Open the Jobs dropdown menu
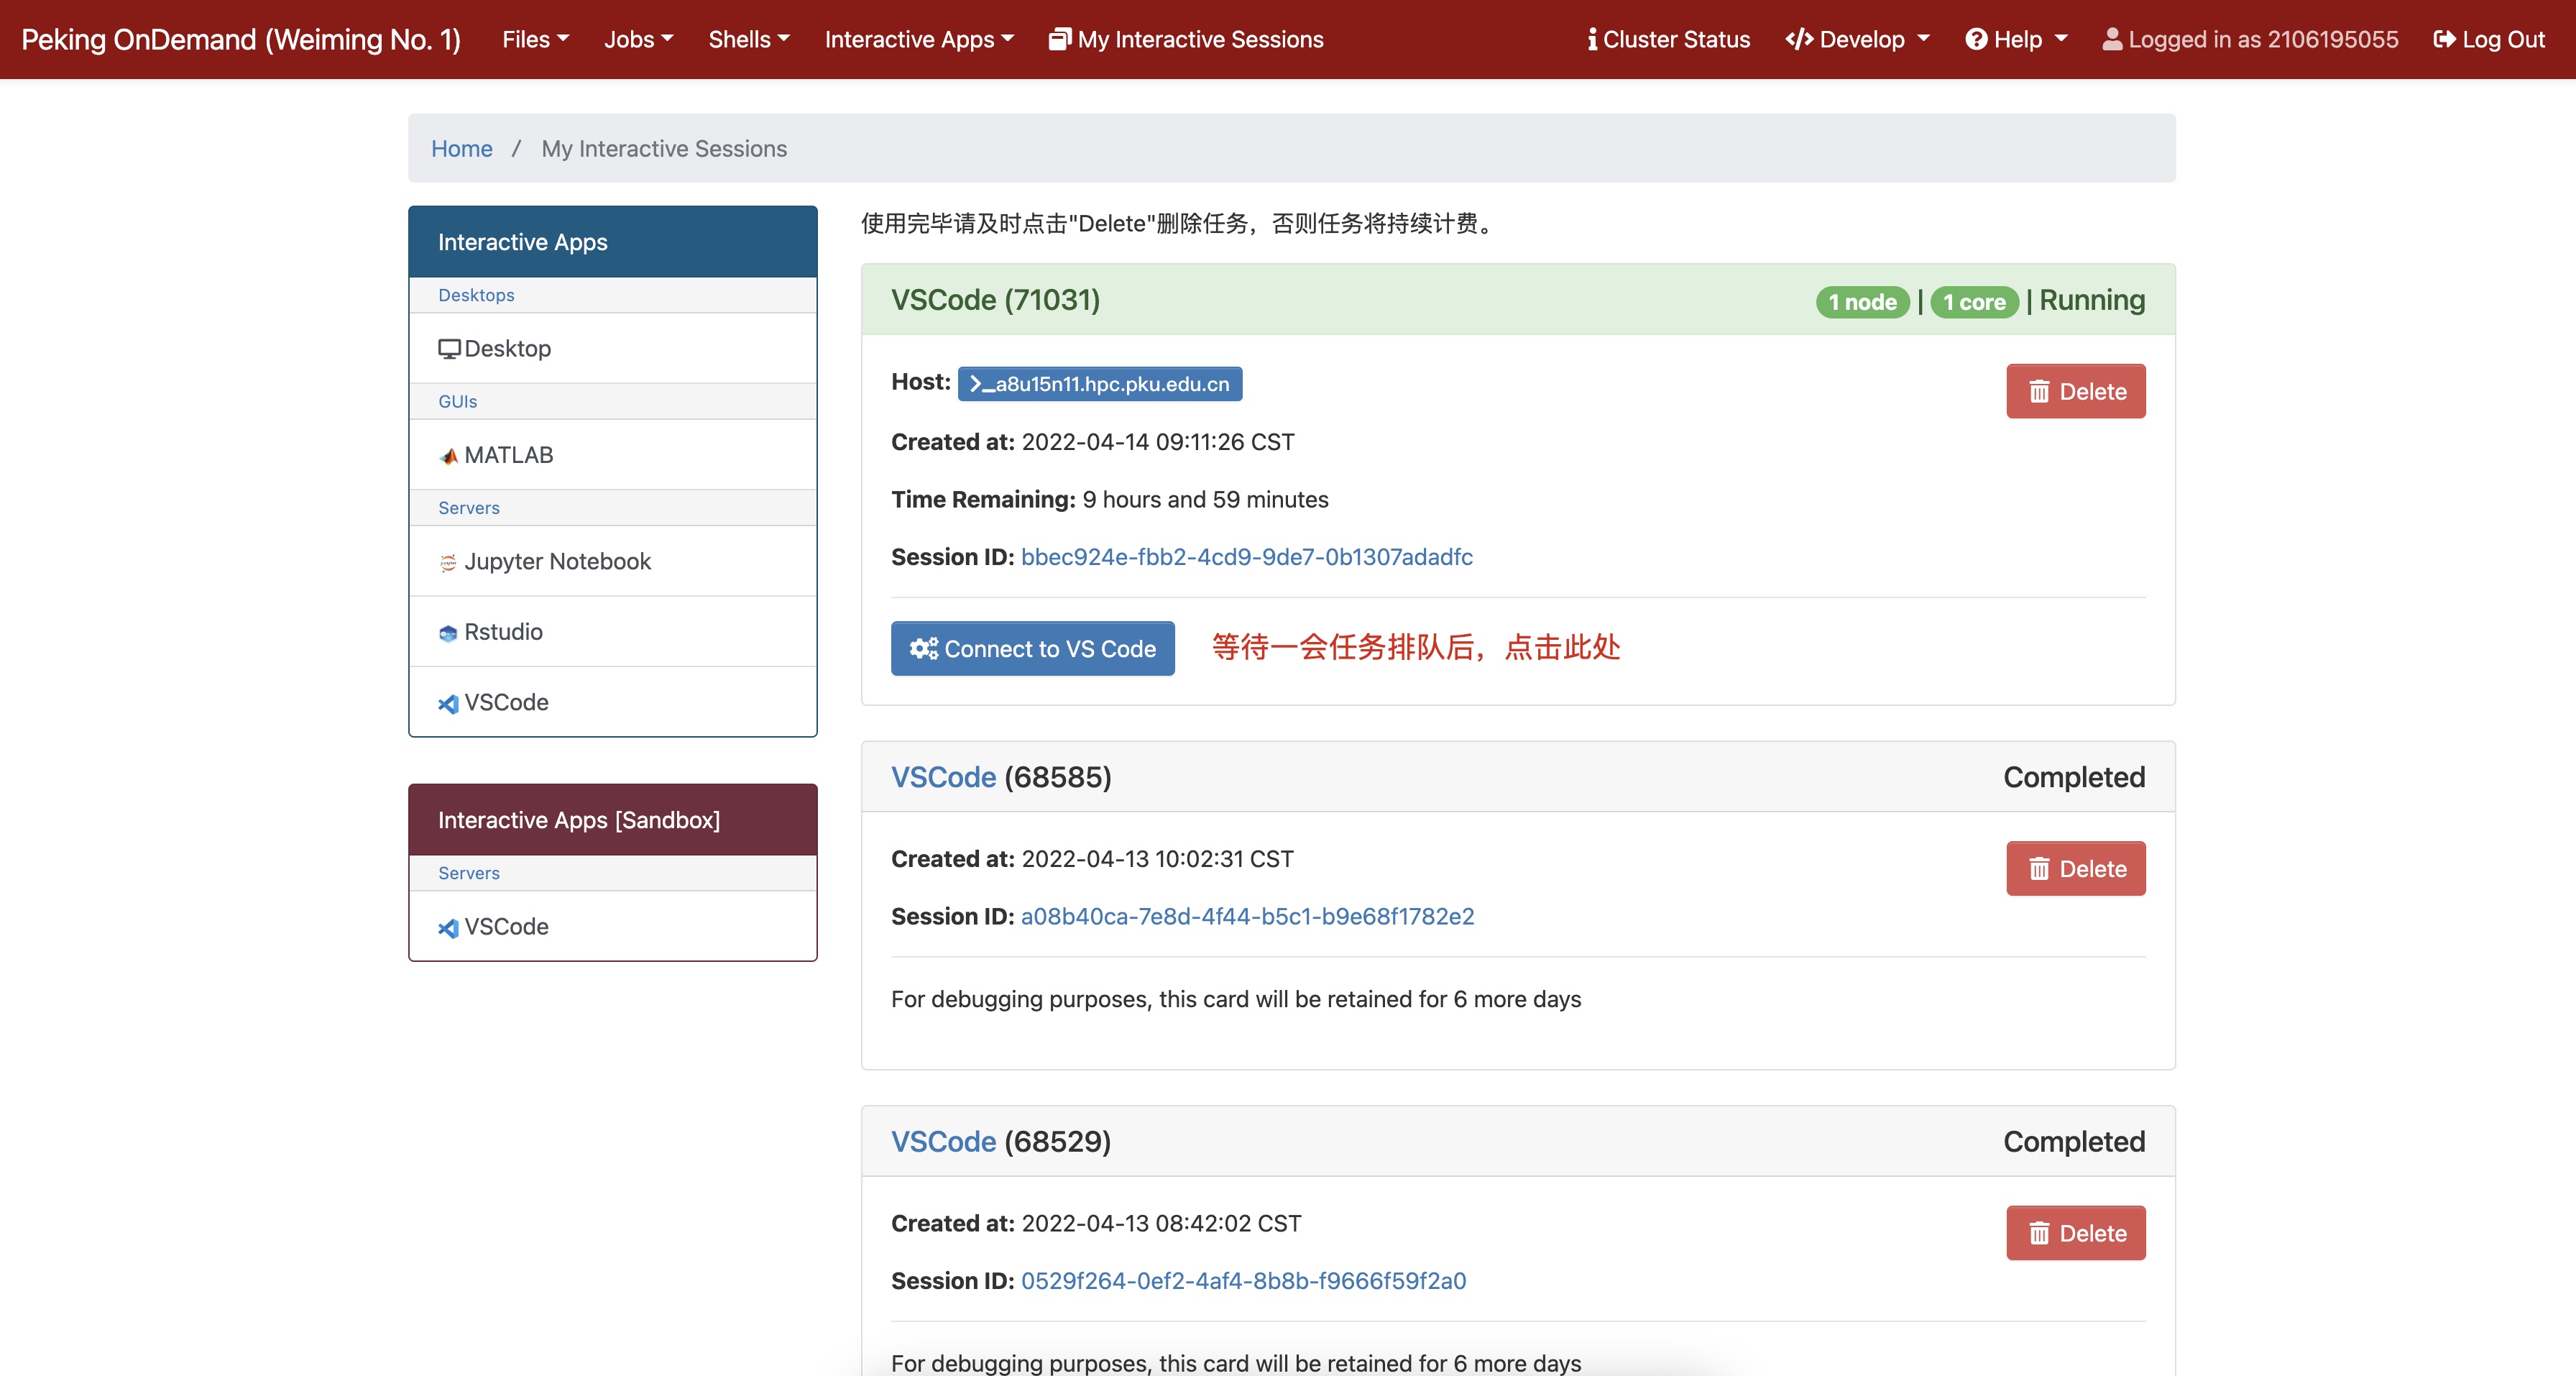This screenshot has width=2576, height=1376. [x=638, y=39]
